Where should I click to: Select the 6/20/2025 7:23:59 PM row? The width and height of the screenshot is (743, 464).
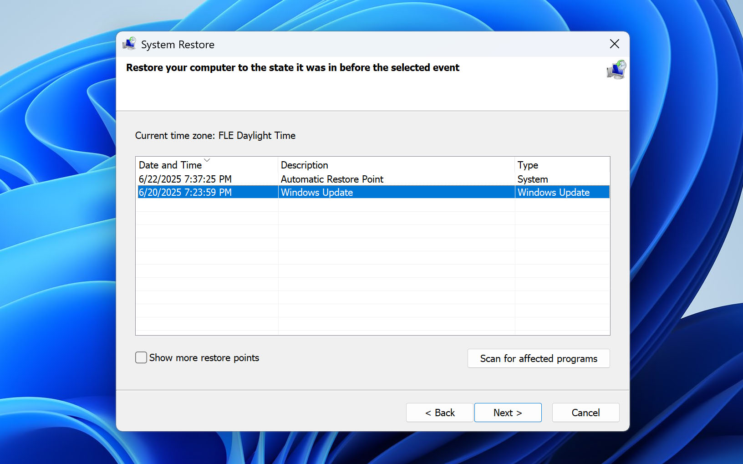[373, 192]
